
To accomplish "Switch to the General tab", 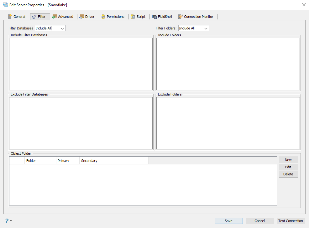I will [x=17, y=17].
